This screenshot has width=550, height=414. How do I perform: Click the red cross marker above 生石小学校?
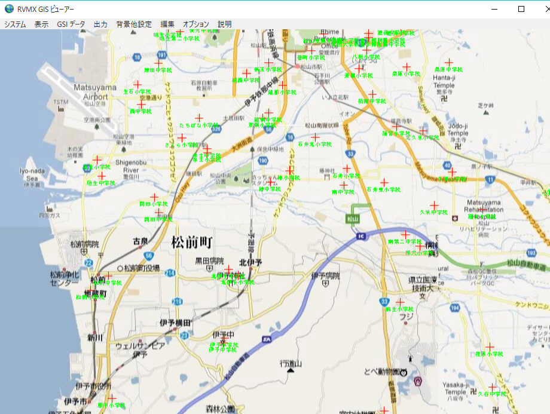pos(137,84)
